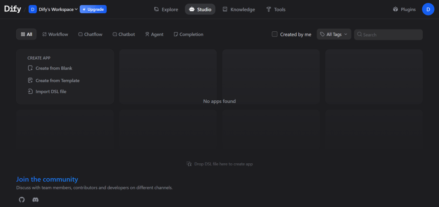Show only Chatbot apps
439x207 pixels.
[x=123, y=34]
